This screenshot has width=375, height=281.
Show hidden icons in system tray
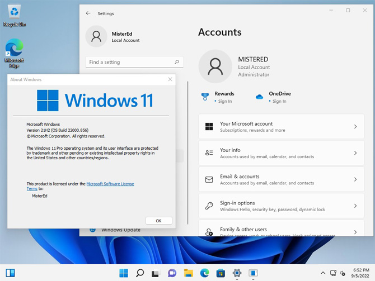(x=322, y=273)
